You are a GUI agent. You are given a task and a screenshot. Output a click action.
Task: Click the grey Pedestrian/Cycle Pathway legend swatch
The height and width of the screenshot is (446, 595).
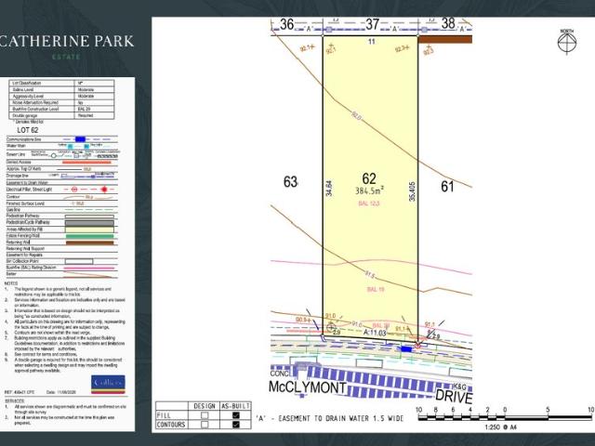(89, 223)
